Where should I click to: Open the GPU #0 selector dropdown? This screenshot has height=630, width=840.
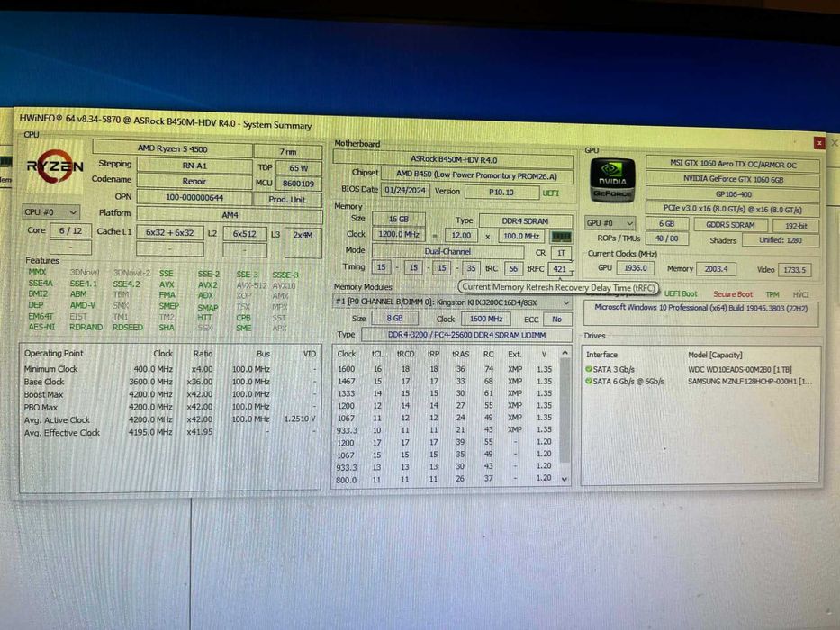(x=610, y=223)
